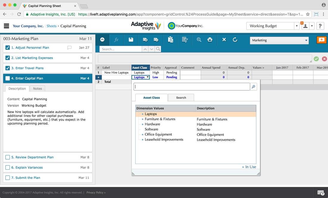Go to previous search result arrow
This screenshot has width=328, height=198.
coord(145,49)
